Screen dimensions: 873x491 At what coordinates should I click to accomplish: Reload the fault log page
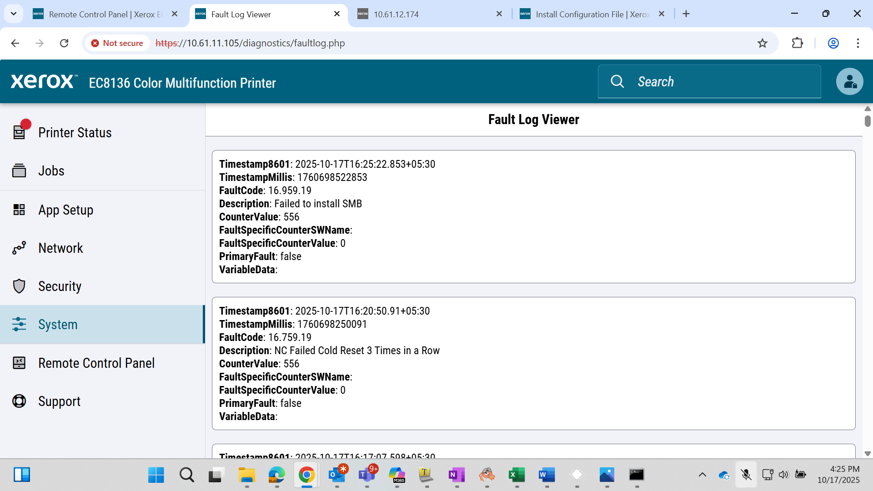[x=64, y=43]
